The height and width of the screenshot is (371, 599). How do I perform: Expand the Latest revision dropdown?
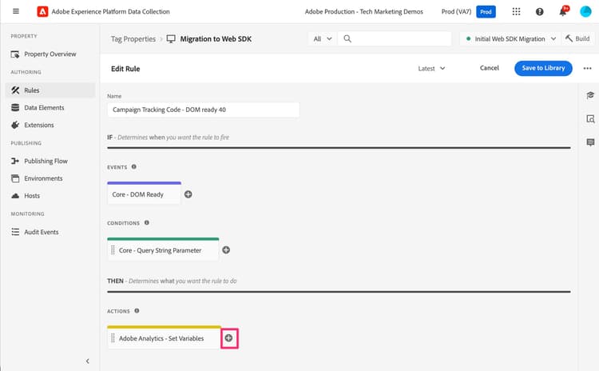tap(431, 69)
